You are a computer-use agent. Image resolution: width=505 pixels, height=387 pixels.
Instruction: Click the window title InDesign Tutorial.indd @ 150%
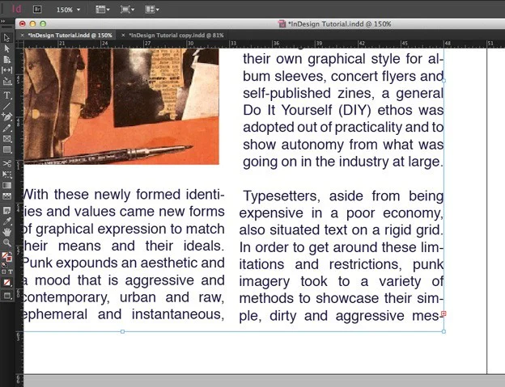(339, 24)
